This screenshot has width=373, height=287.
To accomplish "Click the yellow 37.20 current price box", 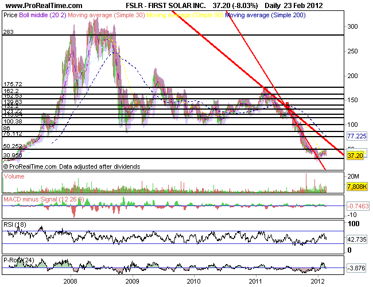I will (355, 156).
